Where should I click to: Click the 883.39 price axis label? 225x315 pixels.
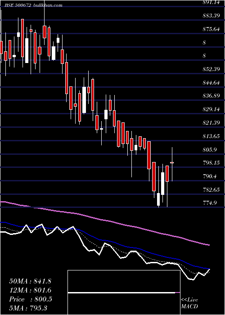point(211,16)
